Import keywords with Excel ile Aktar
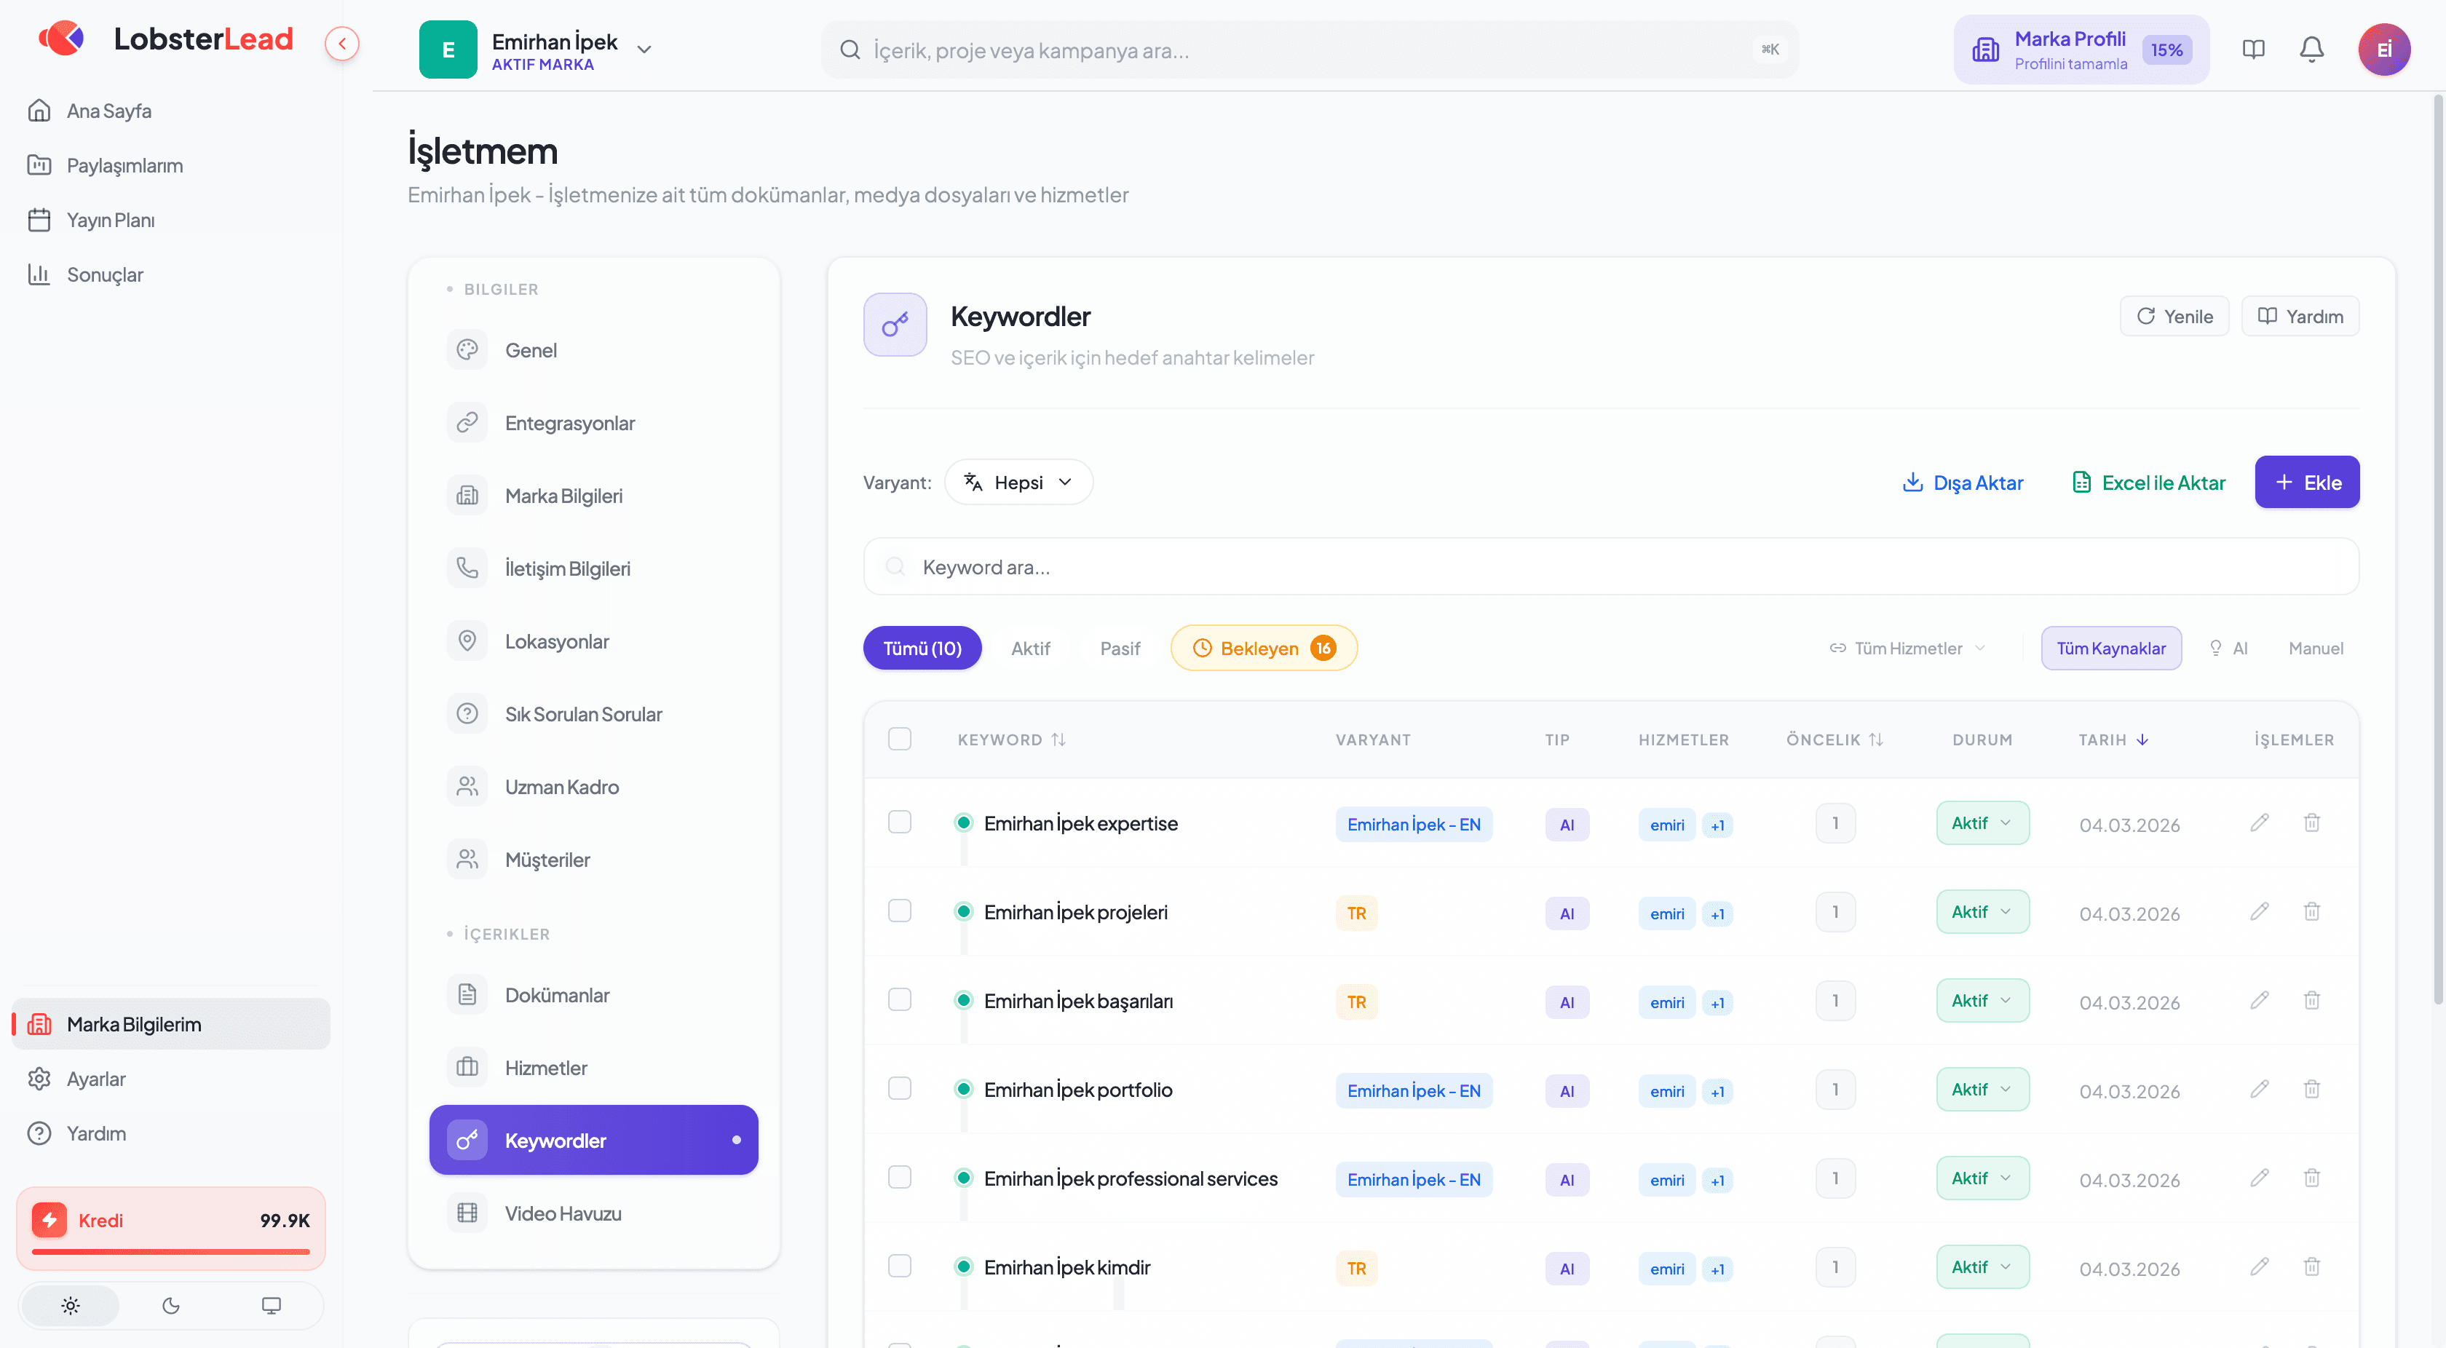The image size is (2446, 1348). coord(2148,483)
